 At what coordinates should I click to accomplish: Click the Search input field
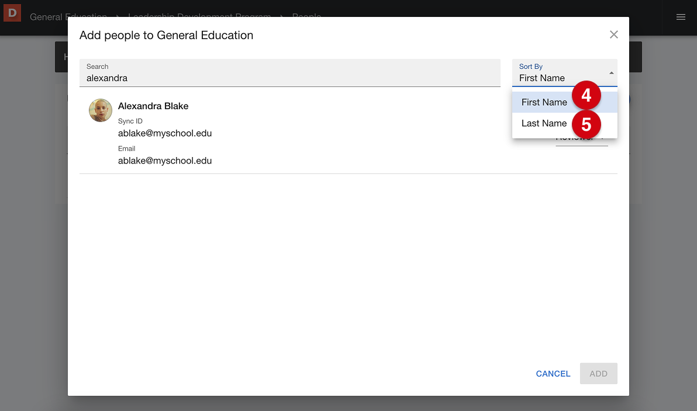[290, 73]
